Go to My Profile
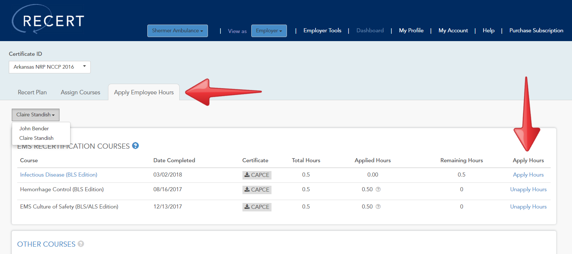This screenshot has height=254, width=572. pos(411,30)
